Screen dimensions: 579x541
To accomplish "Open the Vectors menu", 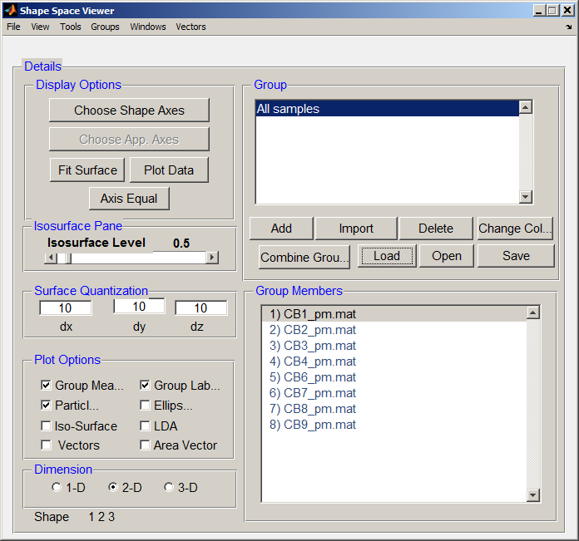I will click(191, 27).
